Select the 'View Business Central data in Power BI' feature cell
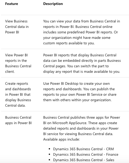This screenshot has width=129, height=163. [17, 27]
